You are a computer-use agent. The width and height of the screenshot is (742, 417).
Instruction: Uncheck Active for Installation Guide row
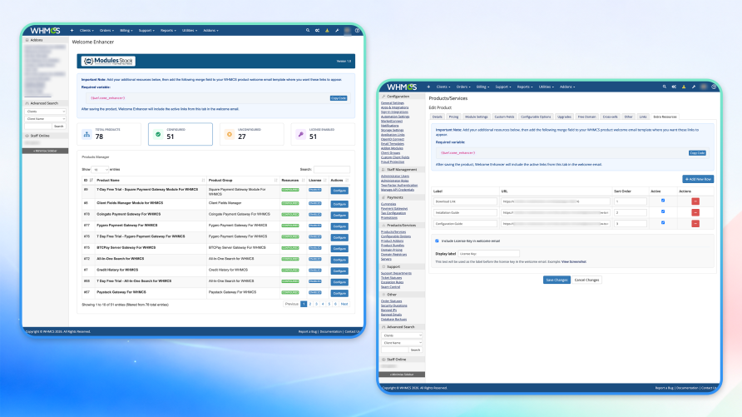point(662,211)
